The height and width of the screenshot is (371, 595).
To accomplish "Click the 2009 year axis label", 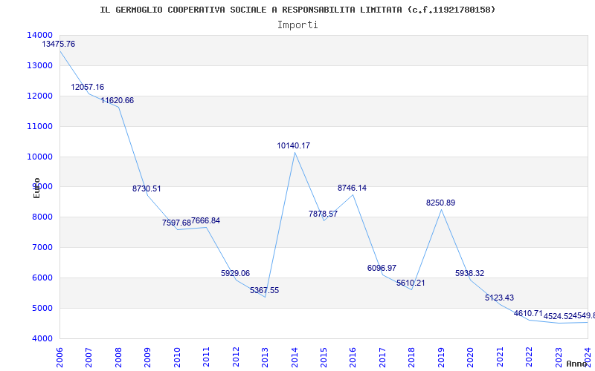I will tap(147, 356).
